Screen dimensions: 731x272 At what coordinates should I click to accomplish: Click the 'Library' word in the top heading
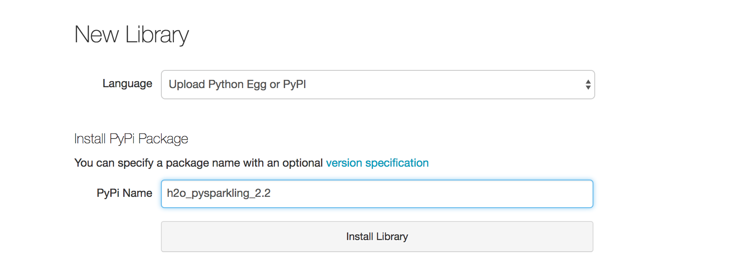pos(157,35)
